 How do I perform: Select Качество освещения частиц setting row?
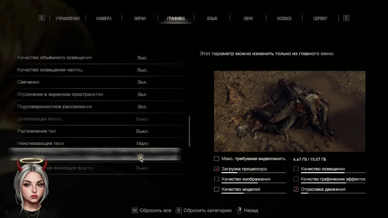coord(97,70)
